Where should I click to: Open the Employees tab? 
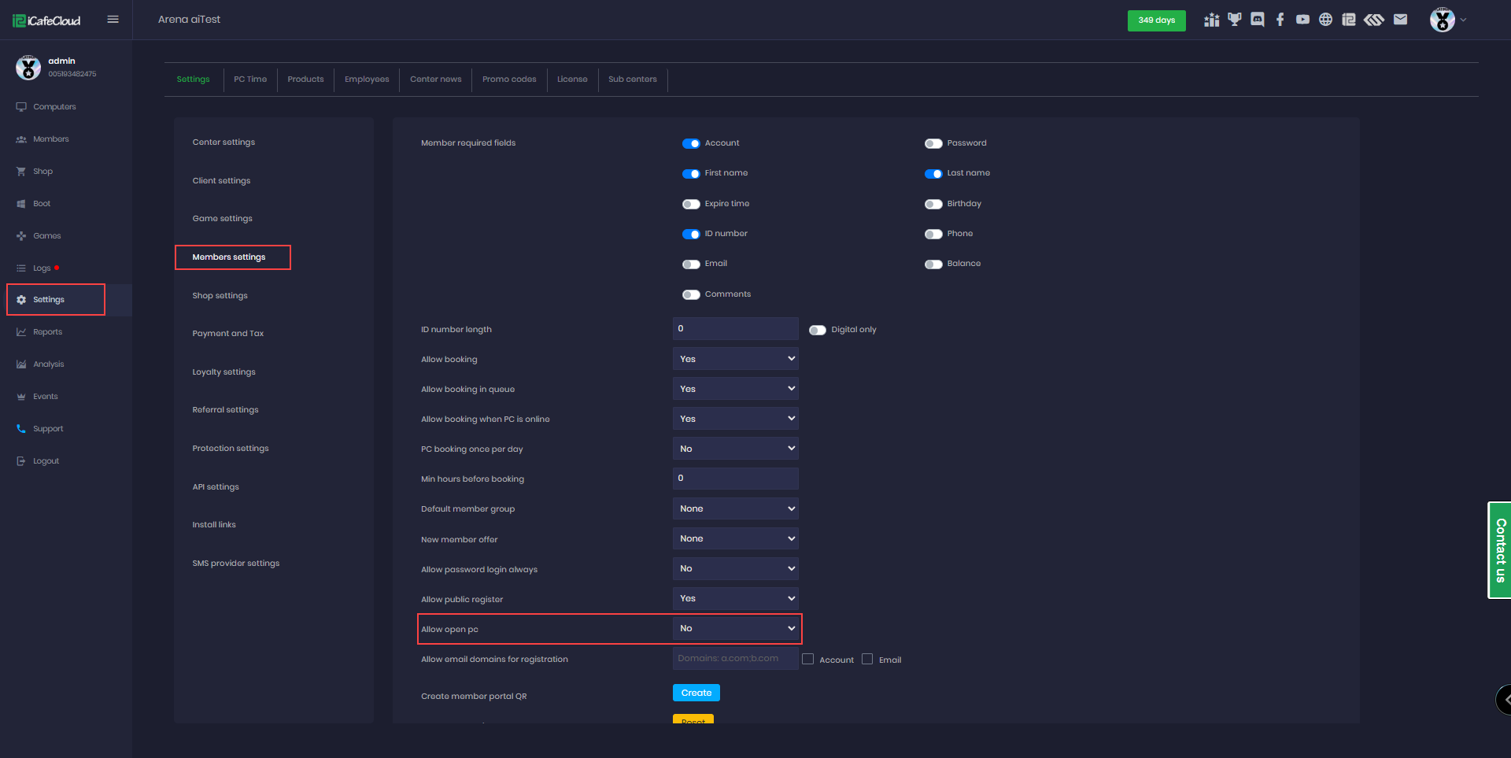point(367,79)
